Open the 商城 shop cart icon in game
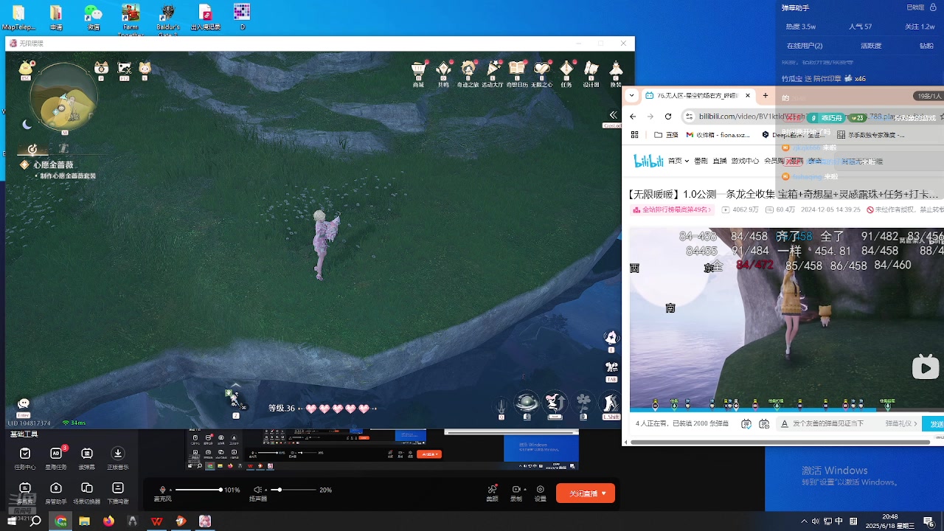This screenshot has width=944, height=531. [x=419, y=69]
